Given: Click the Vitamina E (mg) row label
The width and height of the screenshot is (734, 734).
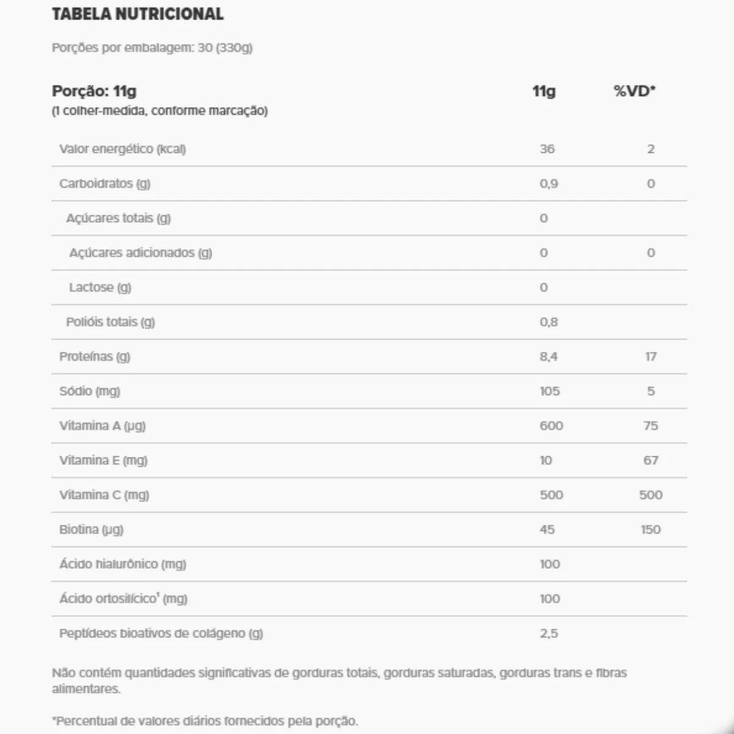Looking at the screenshot, I should tap(103, 461).
